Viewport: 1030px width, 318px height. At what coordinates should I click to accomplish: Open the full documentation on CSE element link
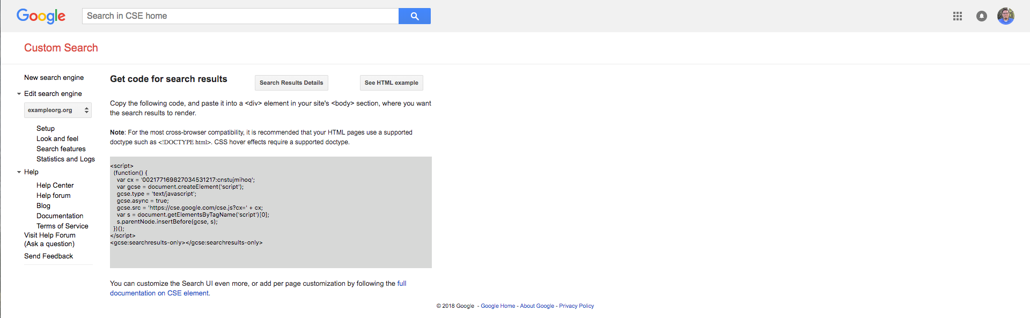[258, 289]
